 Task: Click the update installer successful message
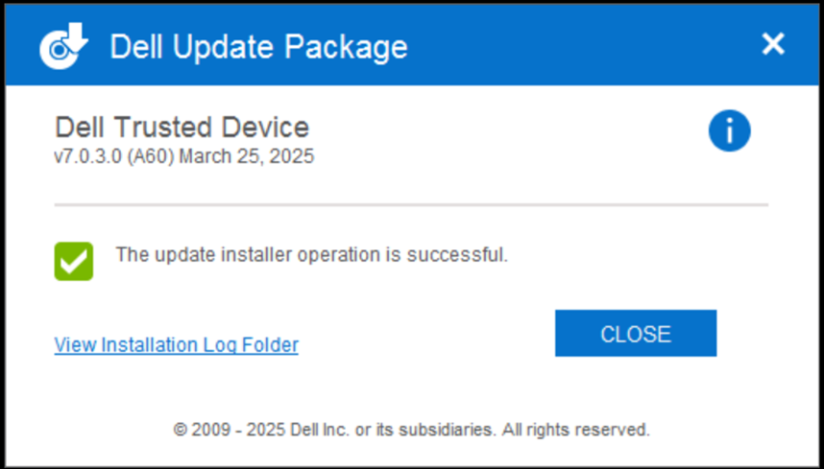tap(311, 255)
